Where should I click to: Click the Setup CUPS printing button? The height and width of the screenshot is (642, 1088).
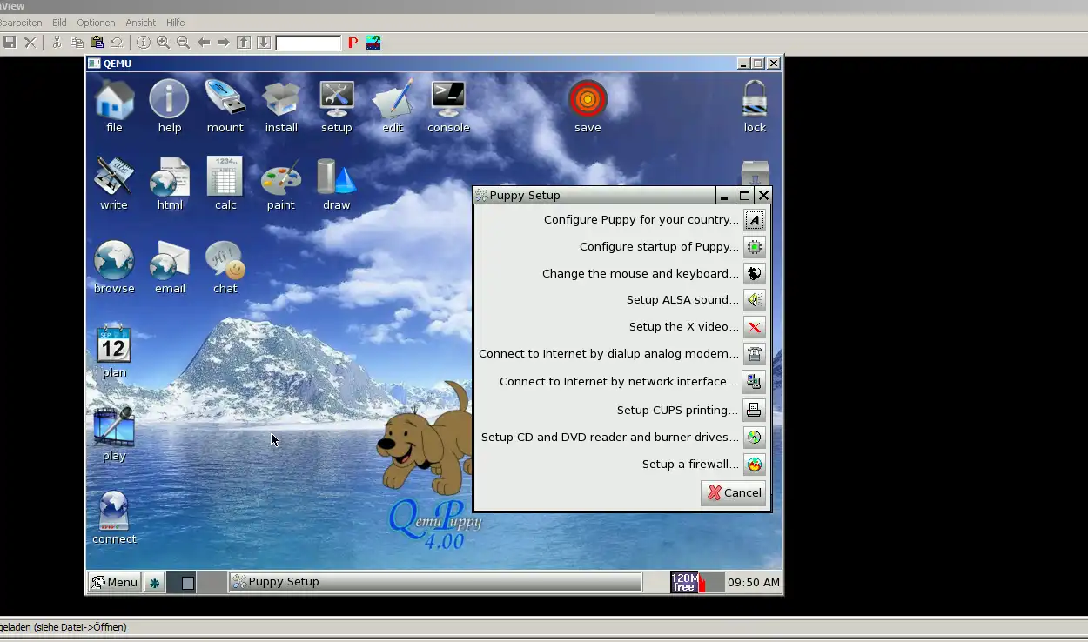(x=754, y=410)
